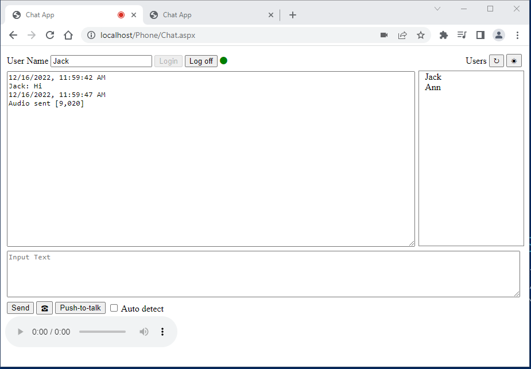The image size is (531, 369).
Task: Refresh the Users list
Action: point(497,61)
